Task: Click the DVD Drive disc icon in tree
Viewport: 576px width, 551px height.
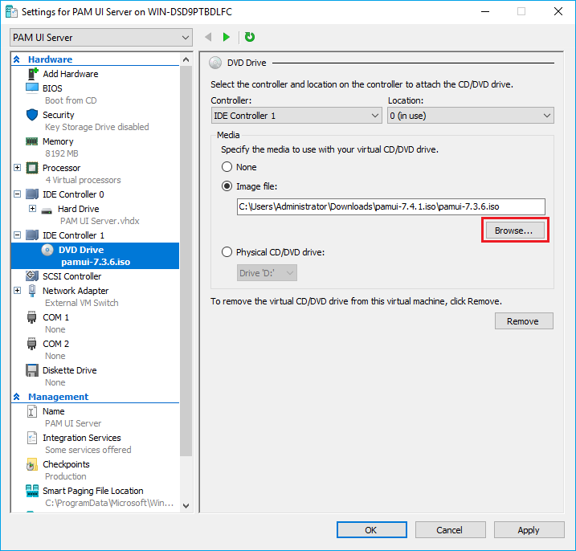Action: point(47,250)
